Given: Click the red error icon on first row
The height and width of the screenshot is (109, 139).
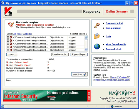Looking at the screenshot, I should [x=11, y=37].
